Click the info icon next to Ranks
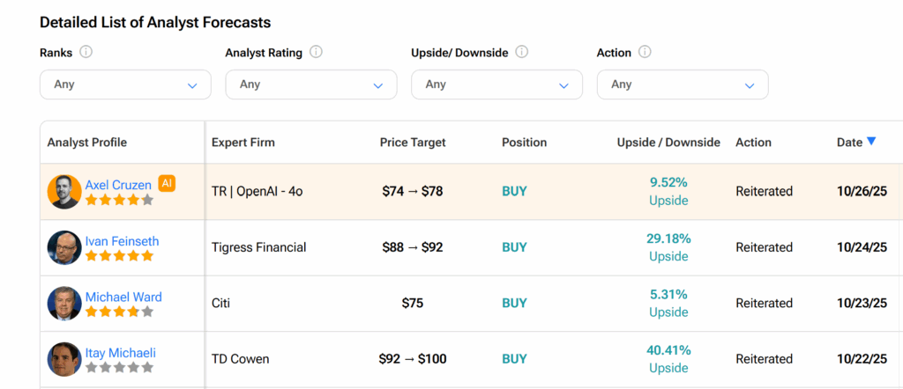903x389 pixels. click(86, 52)
